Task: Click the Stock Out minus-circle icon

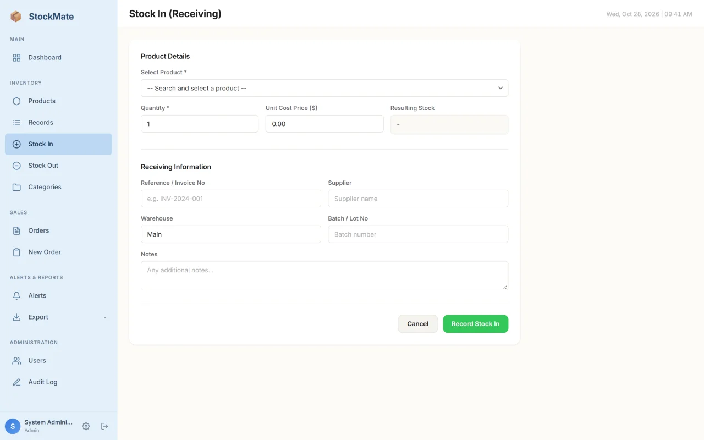Action: click(x=16, y=166)
